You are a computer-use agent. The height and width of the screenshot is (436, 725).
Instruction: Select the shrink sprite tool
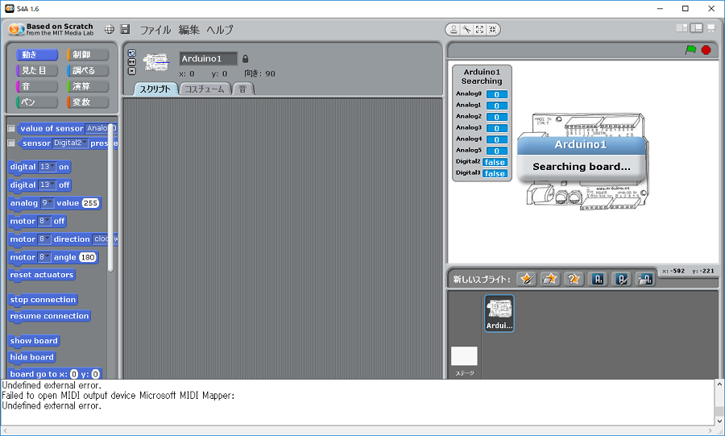coord(492,30)
